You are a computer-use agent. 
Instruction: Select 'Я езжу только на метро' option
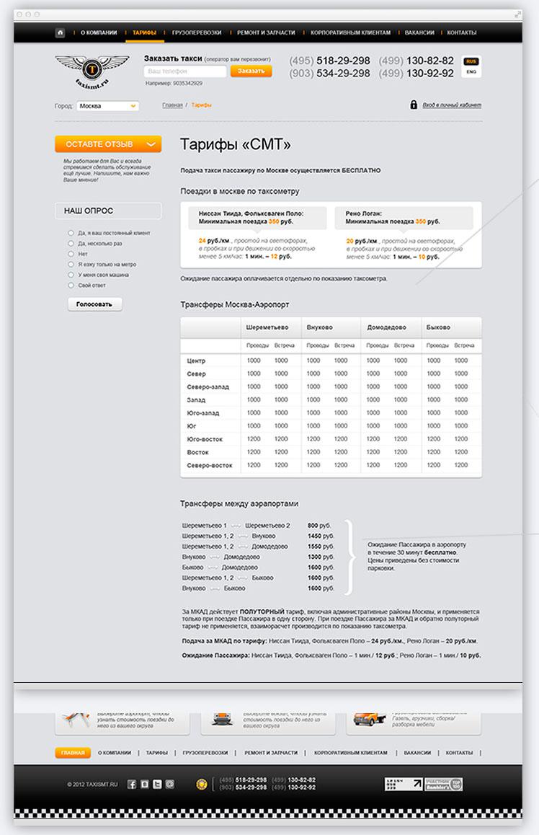(x=71, y=264)
